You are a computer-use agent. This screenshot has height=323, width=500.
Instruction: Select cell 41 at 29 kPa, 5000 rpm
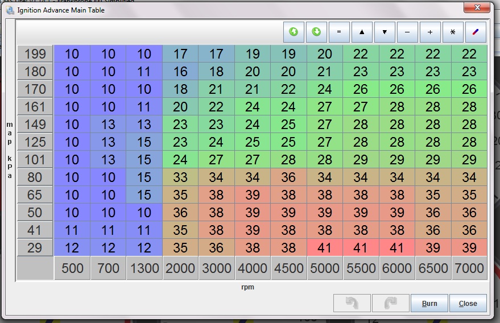[325, 248]
